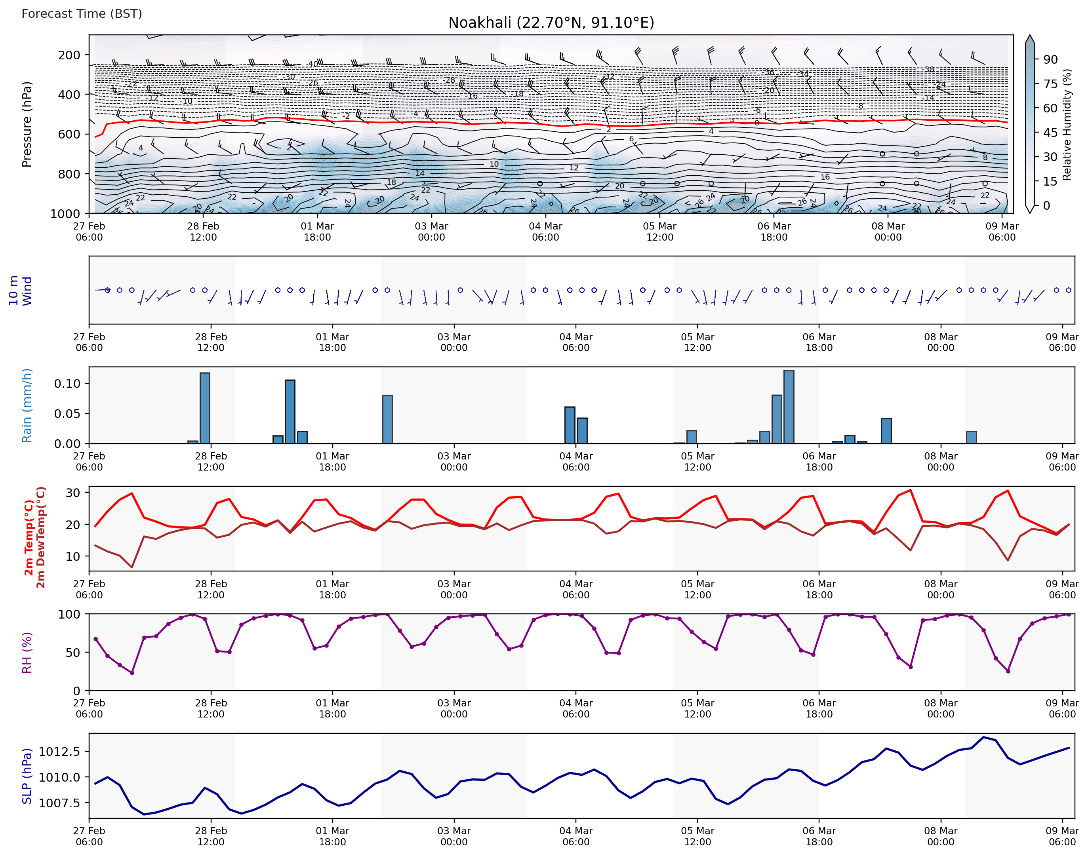Viewport: 1088px width, 856px height.
Task: Click the 04 Mar 06:00 tick under rain panel
Action: point(576,461)
